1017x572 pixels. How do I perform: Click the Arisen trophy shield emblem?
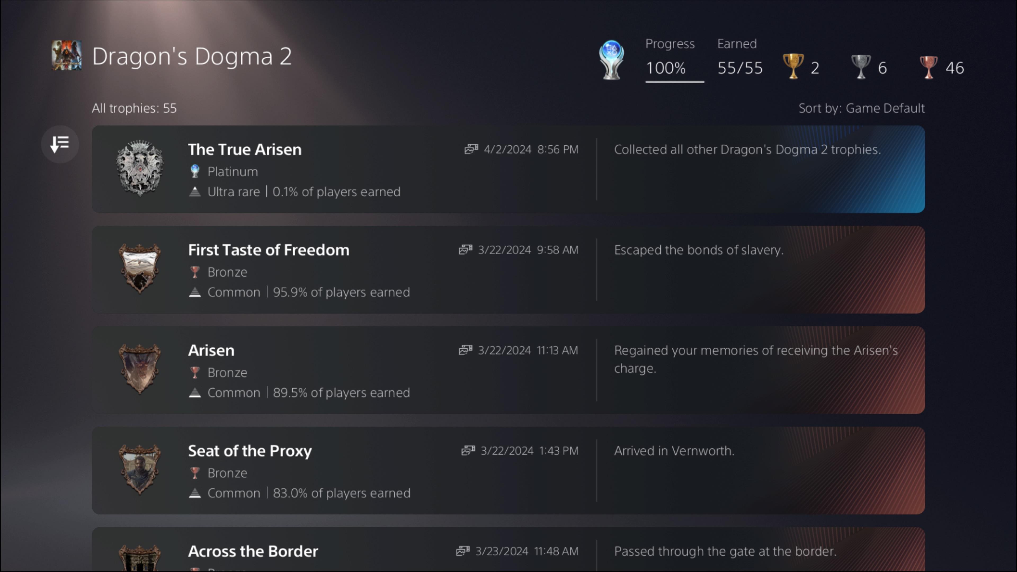coord(140,369)
